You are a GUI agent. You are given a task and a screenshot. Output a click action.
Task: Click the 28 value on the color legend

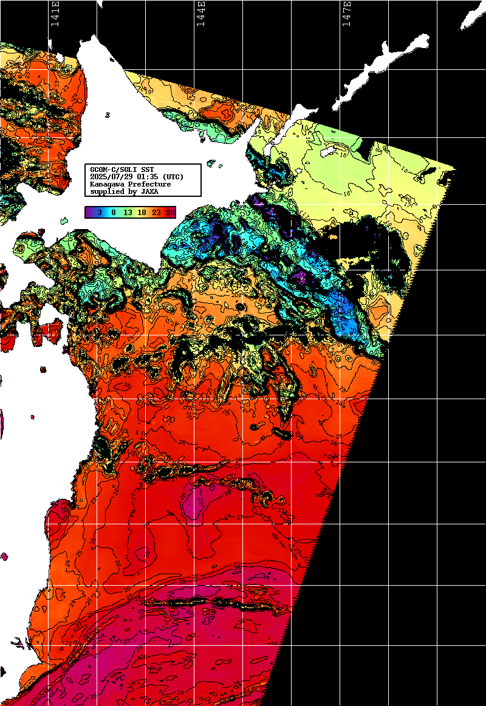(x=170, y=213)
